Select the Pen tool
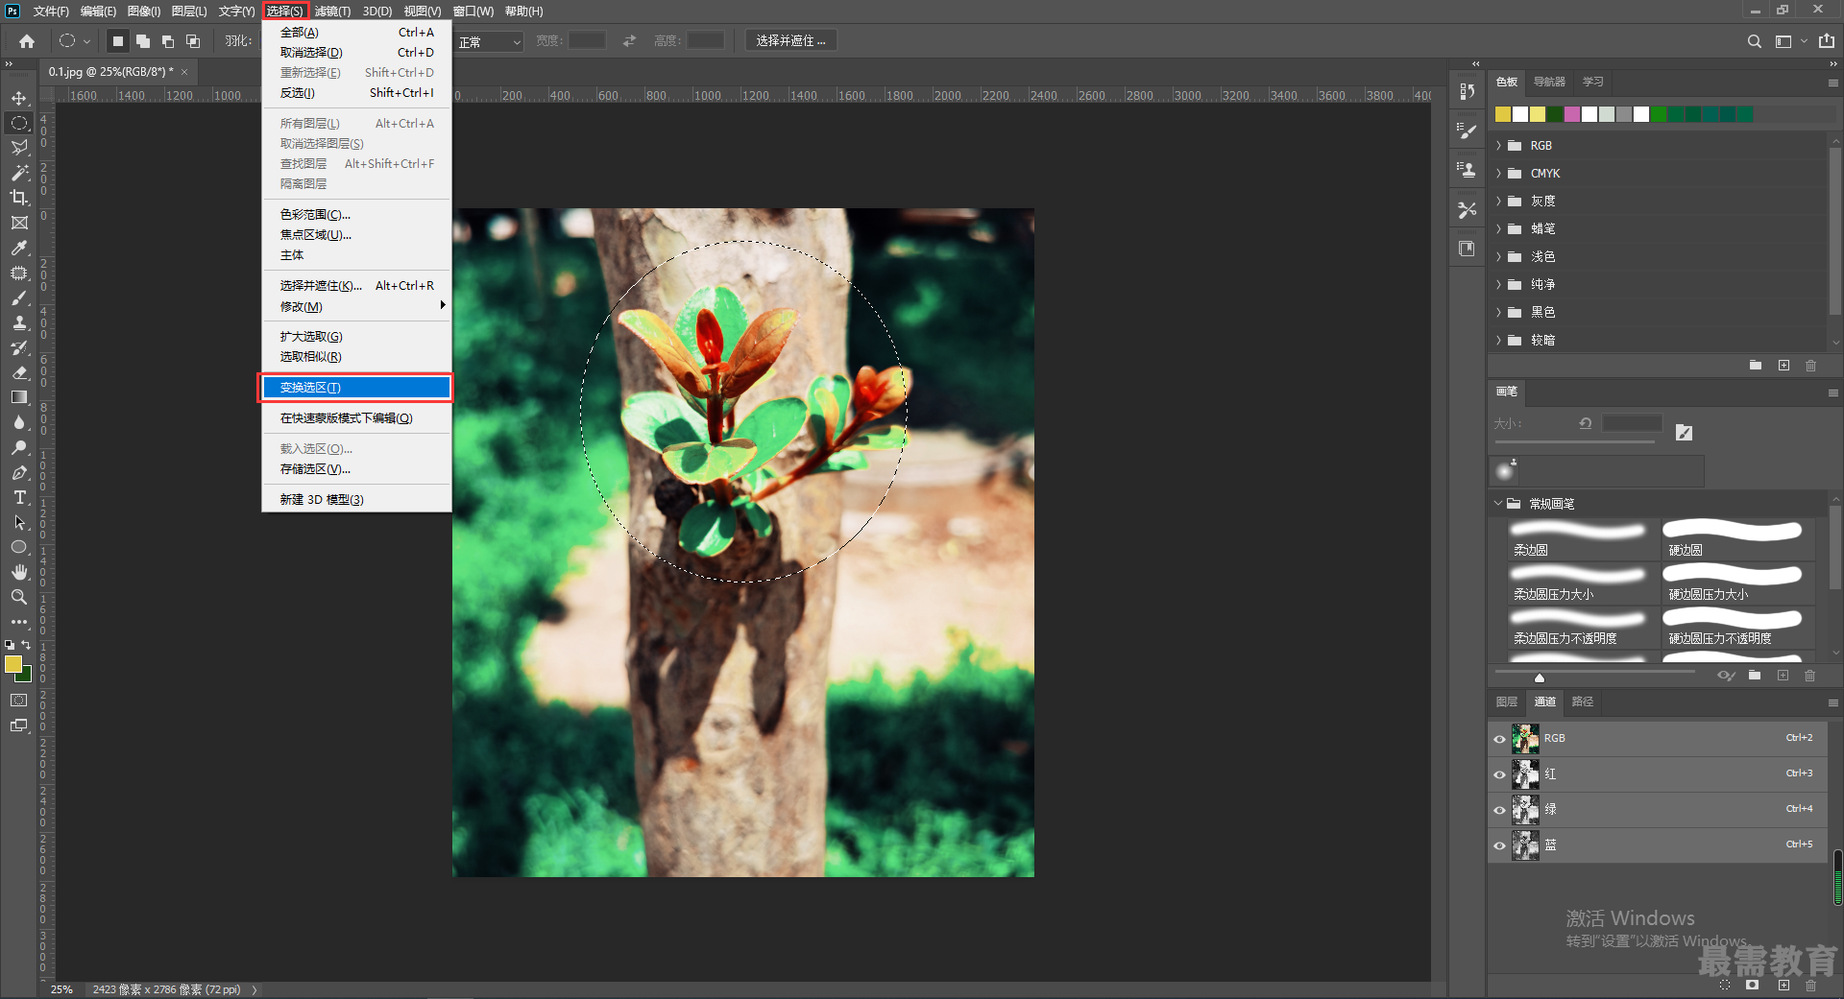1844x999 pixels. click(x=19, y=472)
